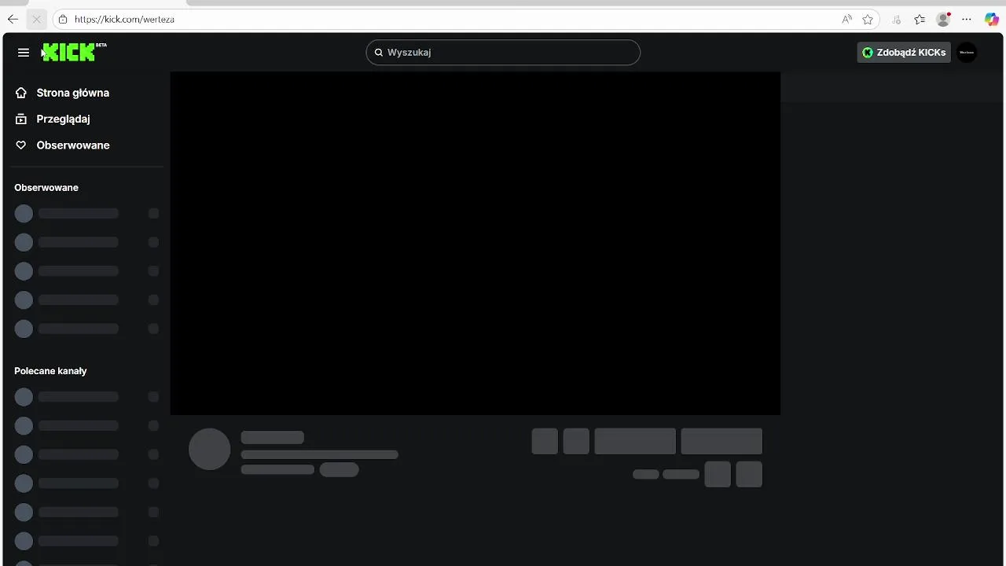Click the Polecane kanały heading
The width and height of the screenshot is (1006, 566).
tap(50, 371)
